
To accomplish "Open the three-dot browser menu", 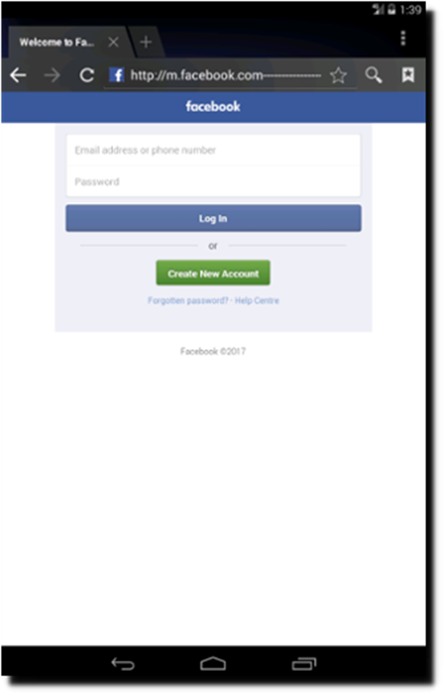I will [x=403, y=38].
